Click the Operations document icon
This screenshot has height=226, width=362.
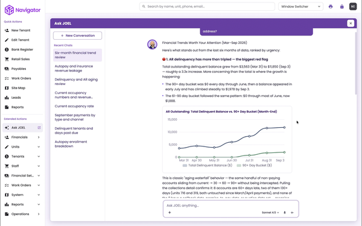[7, 214]
